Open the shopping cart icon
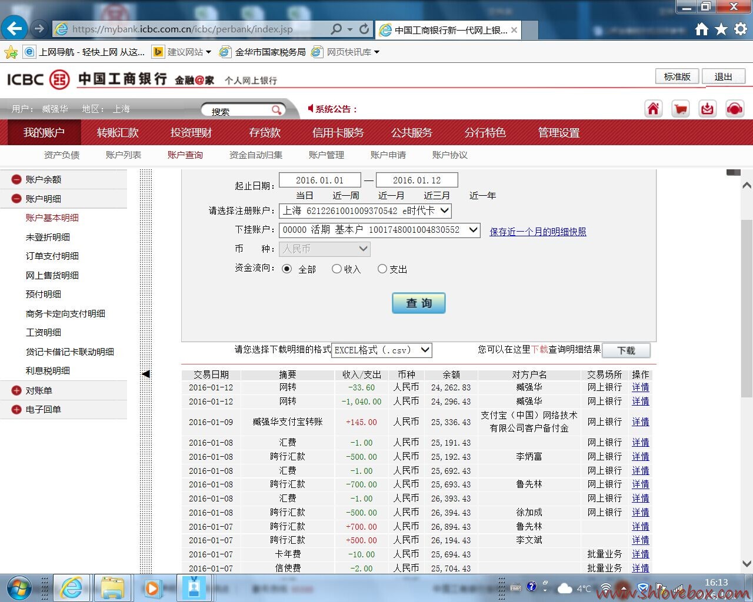Viewport: 753px width, 602px height. (681, 109)
